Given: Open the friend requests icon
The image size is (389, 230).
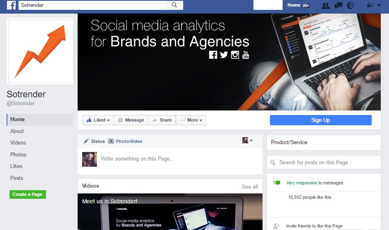Looking at the screenshot, I should tap(326, 5).
